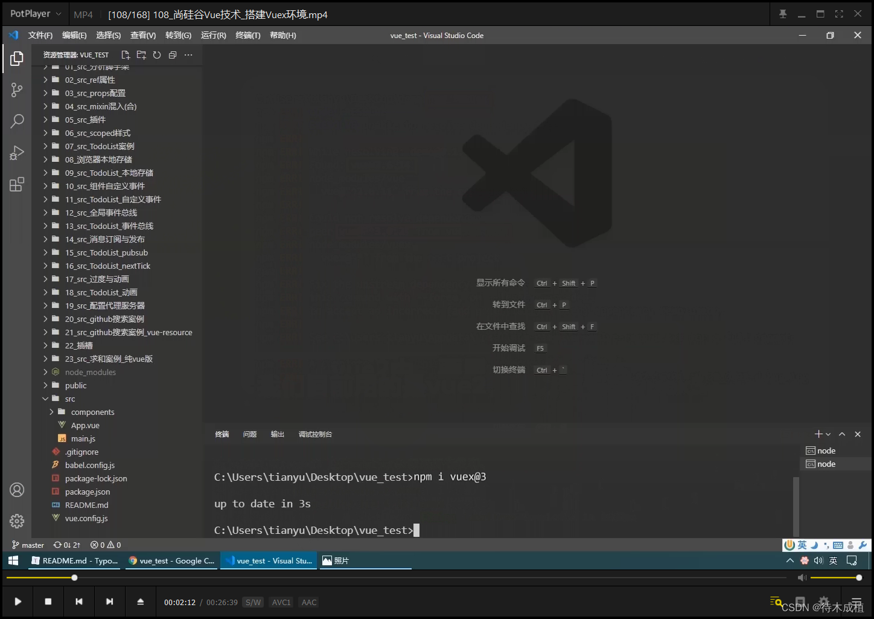Viewport: 874px width, 619px height.
Task: Toggle PotPlayer fullscreen mode
Action: pos(839,14)
